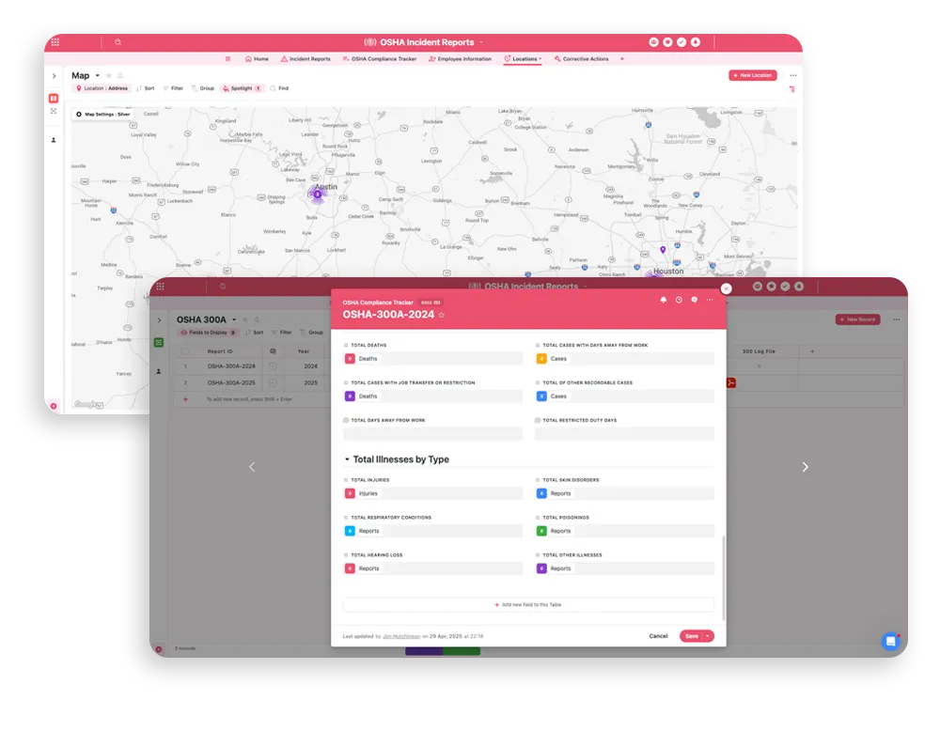Collapse Total Illnesses by Type section
The width and height of the screenshot is (940, 731).
click(347, 459)
